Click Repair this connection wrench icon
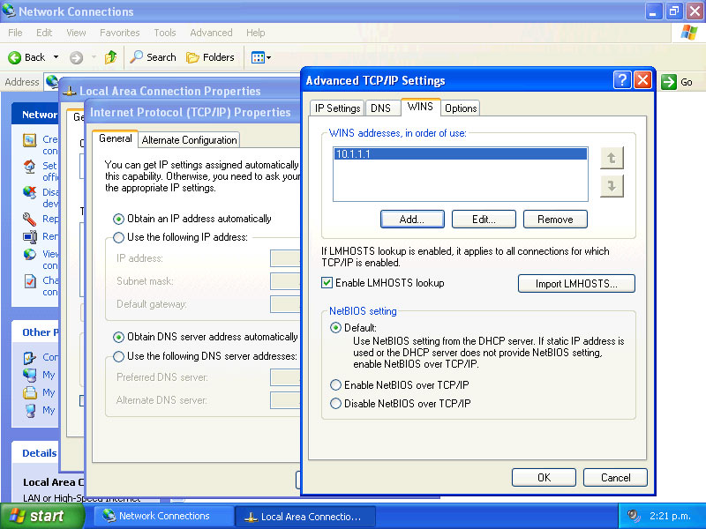The image size is (706, 529). coord(30,219)
